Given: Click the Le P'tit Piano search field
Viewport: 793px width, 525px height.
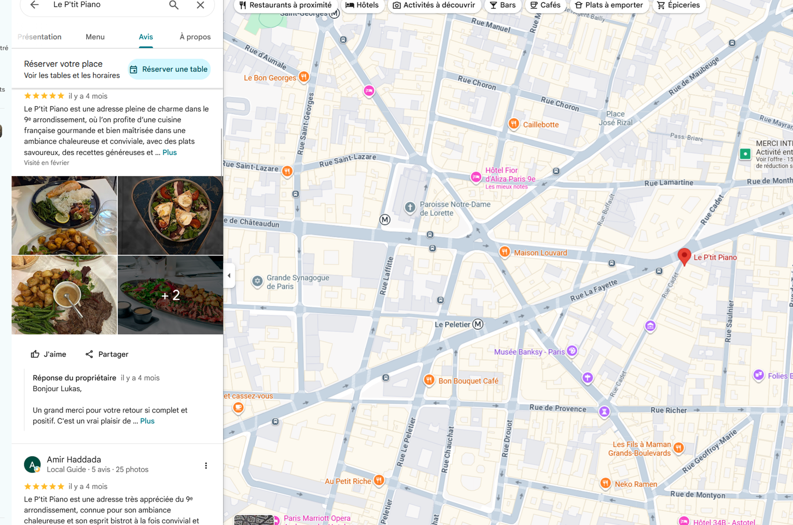Looking at the screenshot, I should 106,5.
